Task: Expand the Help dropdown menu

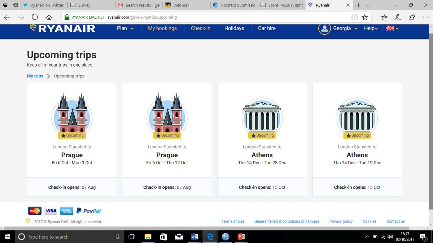Action: pos(371,28)
